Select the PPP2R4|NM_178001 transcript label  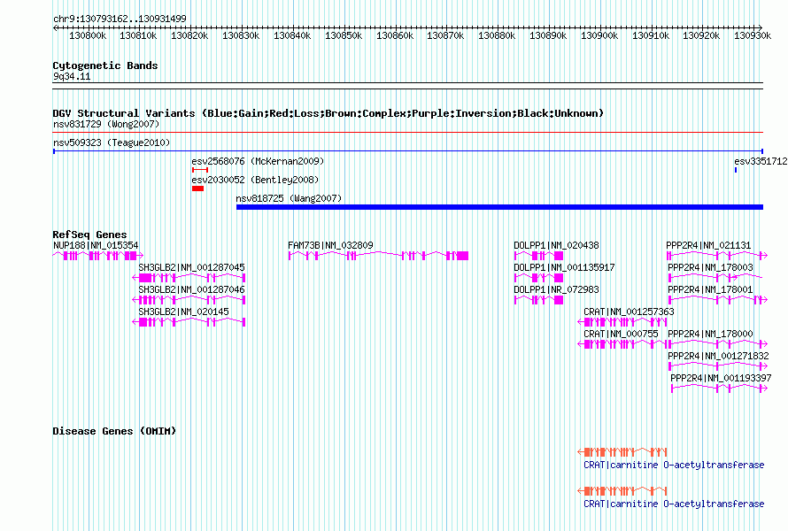pos(710,289)
